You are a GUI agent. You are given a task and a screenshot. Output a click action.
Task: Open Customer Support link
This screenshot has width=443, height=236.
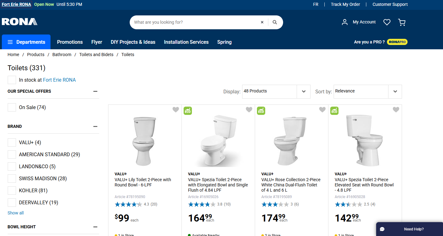tap(390, 4)
